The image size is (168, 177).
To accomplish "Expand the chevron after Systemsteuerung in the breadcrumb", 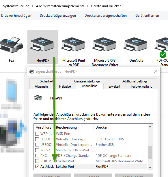I will pos(33,6).
